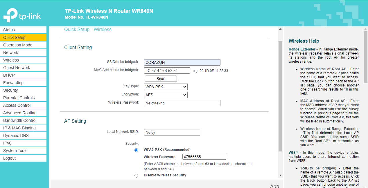Image resolution: width=368 pixels, height=188 pixels.
Task: Open Parental Controls
Action: (x=23, y=98)
